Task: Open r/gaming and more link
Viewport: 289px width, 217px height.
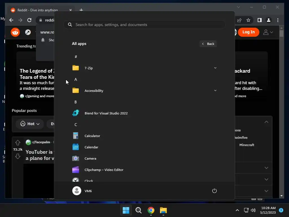Action: [40, 96]
